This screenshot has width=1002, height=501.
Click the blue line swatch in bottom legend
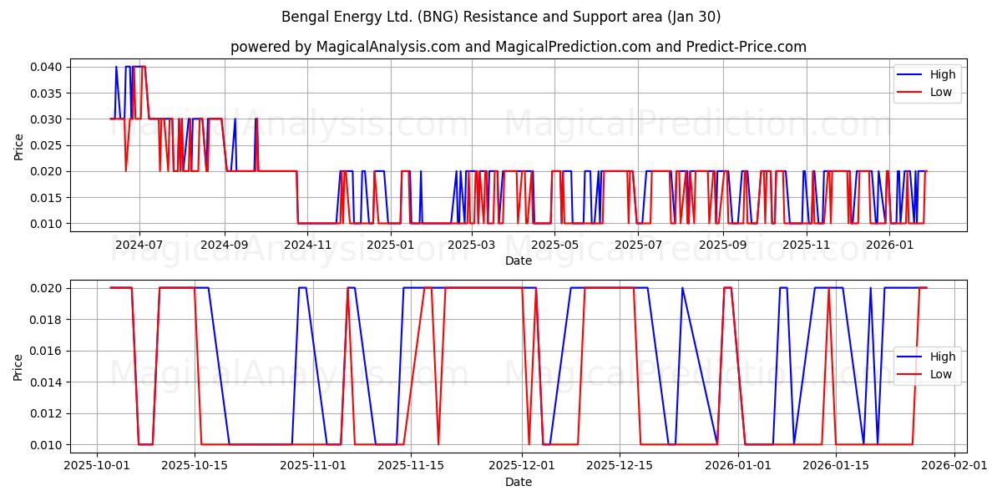(x=910, y=357)
